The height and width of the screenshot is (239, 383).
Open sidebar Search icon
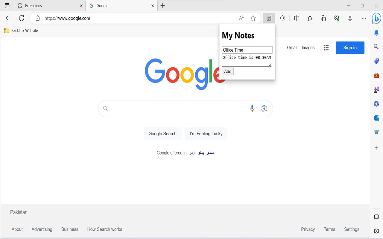click(376, 47)
